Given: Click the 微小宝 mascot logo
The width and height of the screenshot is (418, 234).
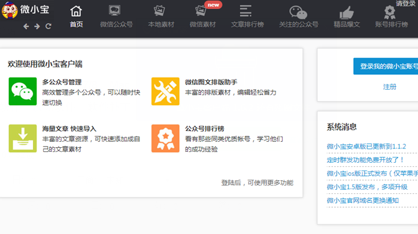Looking at the screenshot, I should point(10,10).
